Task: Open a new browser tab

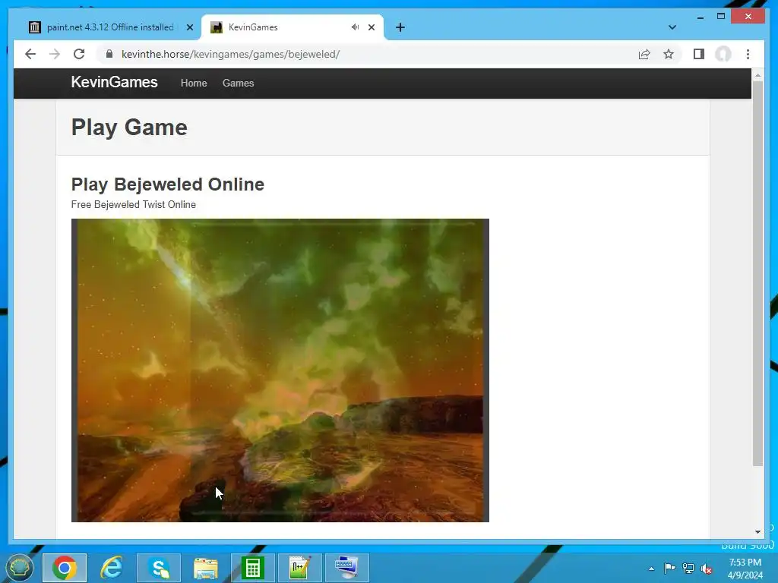Action: pyautogui.click(x=400, y=27)
